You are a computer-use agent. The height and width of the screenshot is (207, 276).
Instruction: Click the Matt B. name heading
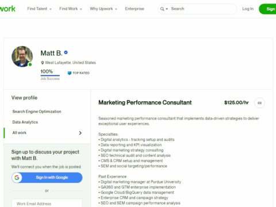click(51, 53)
